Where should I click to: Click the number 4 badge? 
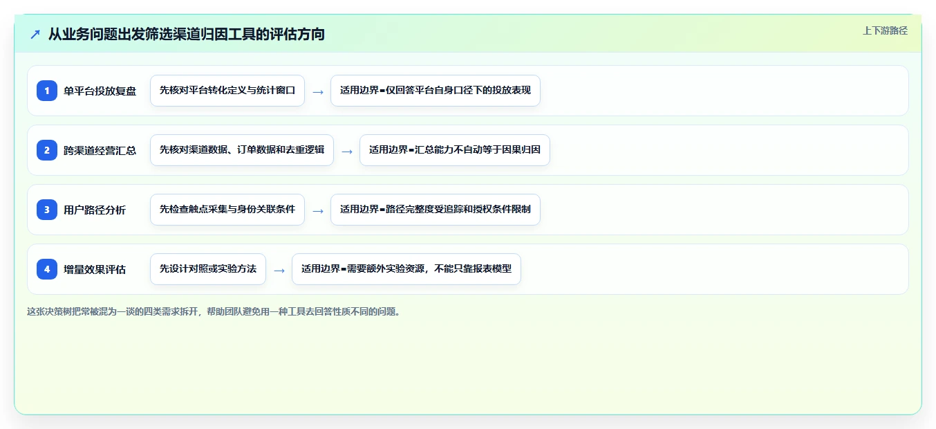(47, 269)
